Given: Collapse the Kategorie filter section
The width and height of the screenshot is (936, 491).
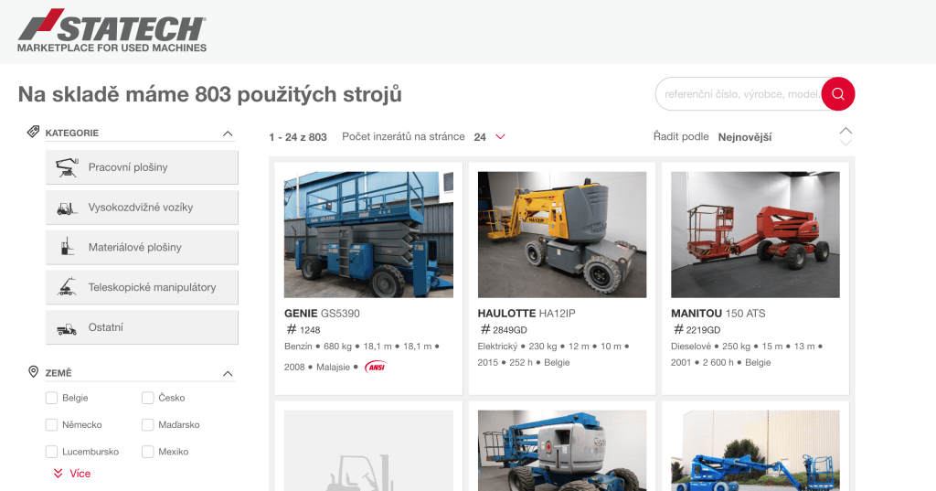Looking at the screenshot, I should pyautogui.click(x=228, y=133).
